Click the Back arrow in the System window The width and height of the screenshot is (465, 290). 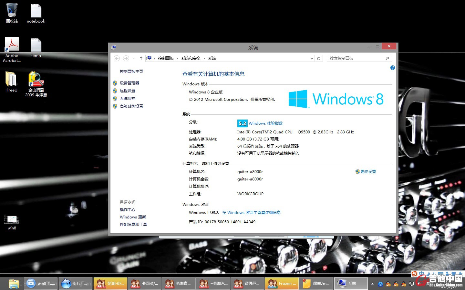117,58
